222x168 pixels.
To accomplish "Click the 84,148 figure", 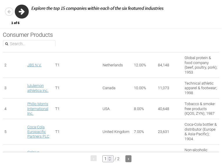I will pos(163,65).
